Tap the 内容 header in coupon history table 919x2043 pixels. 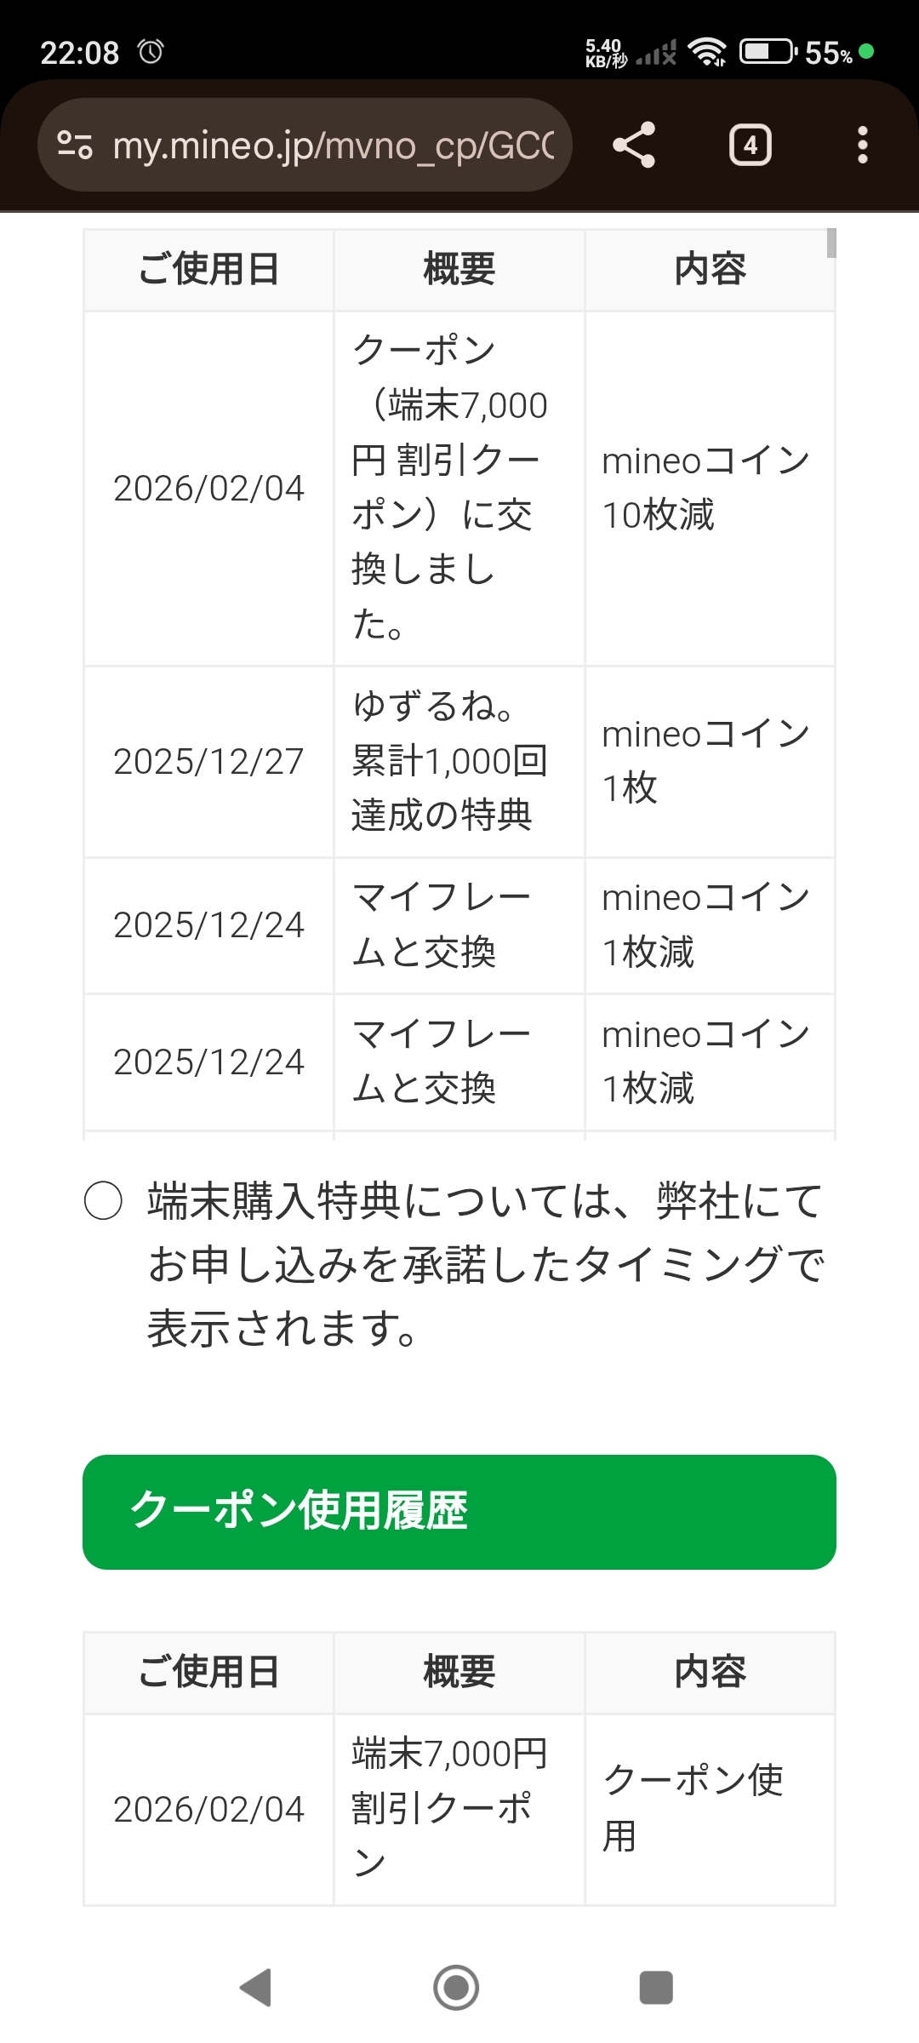tap(710, 1672)
